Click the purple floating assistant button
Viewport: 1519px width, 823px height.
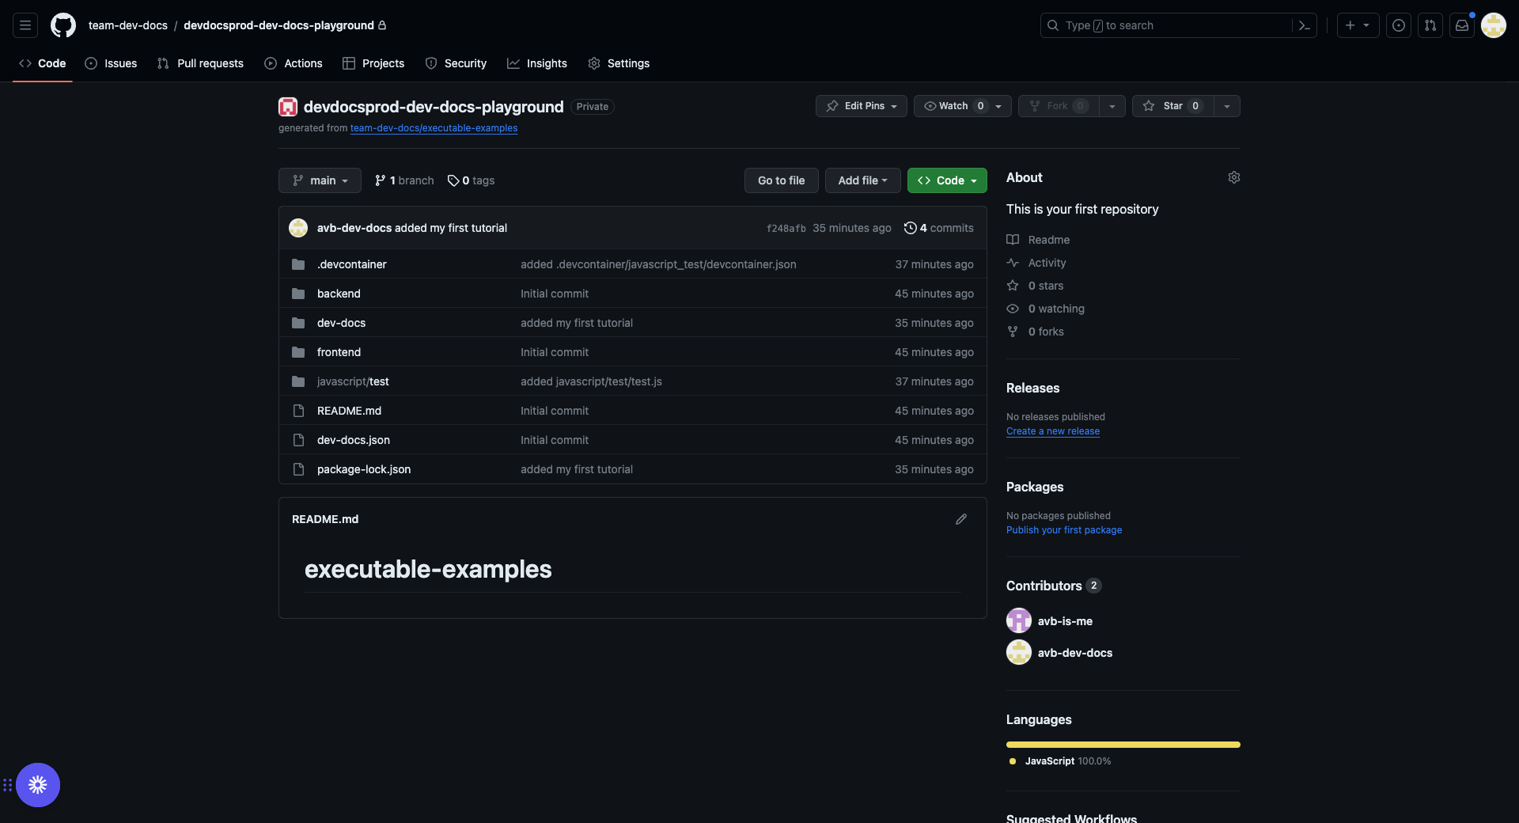pos(38,785)
